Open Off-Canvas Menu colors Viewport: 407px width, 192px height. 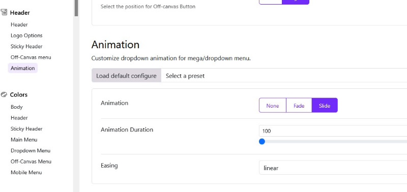[x=31, y=162]
